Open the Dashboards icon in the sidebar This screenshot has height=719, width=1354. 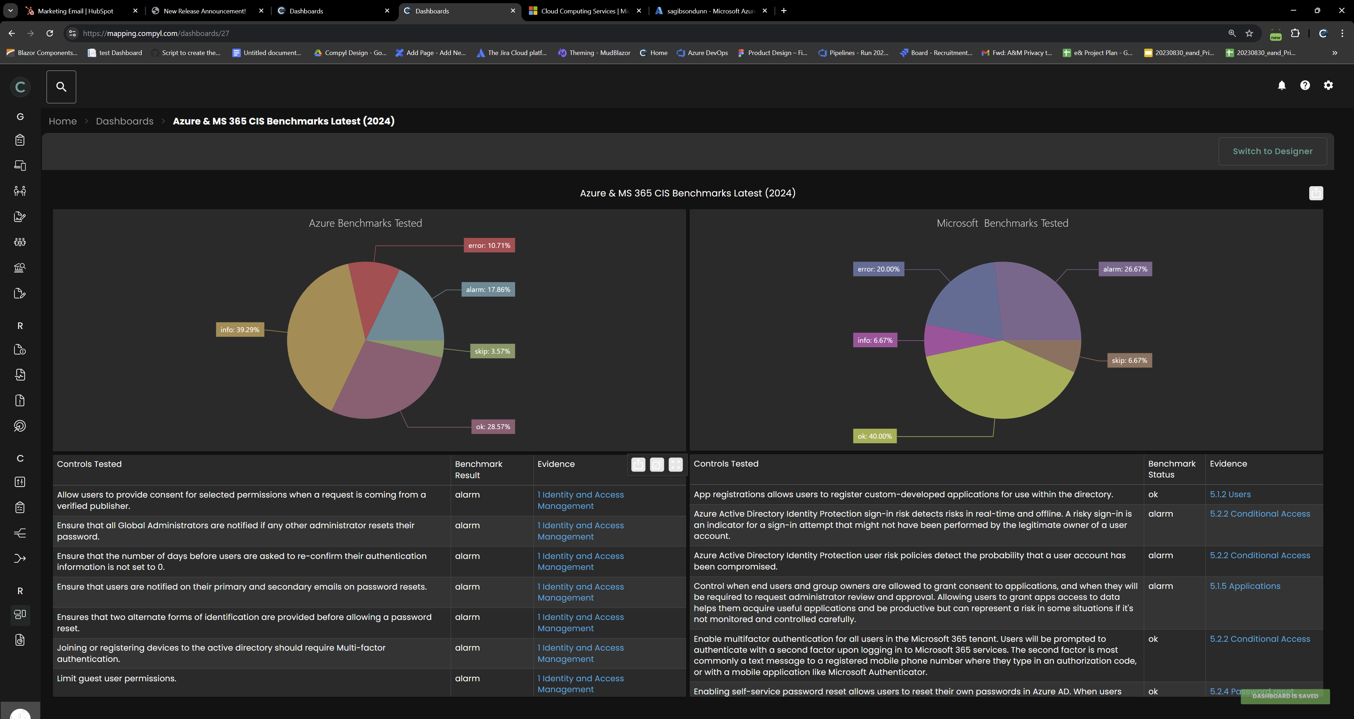pos(20,614)
